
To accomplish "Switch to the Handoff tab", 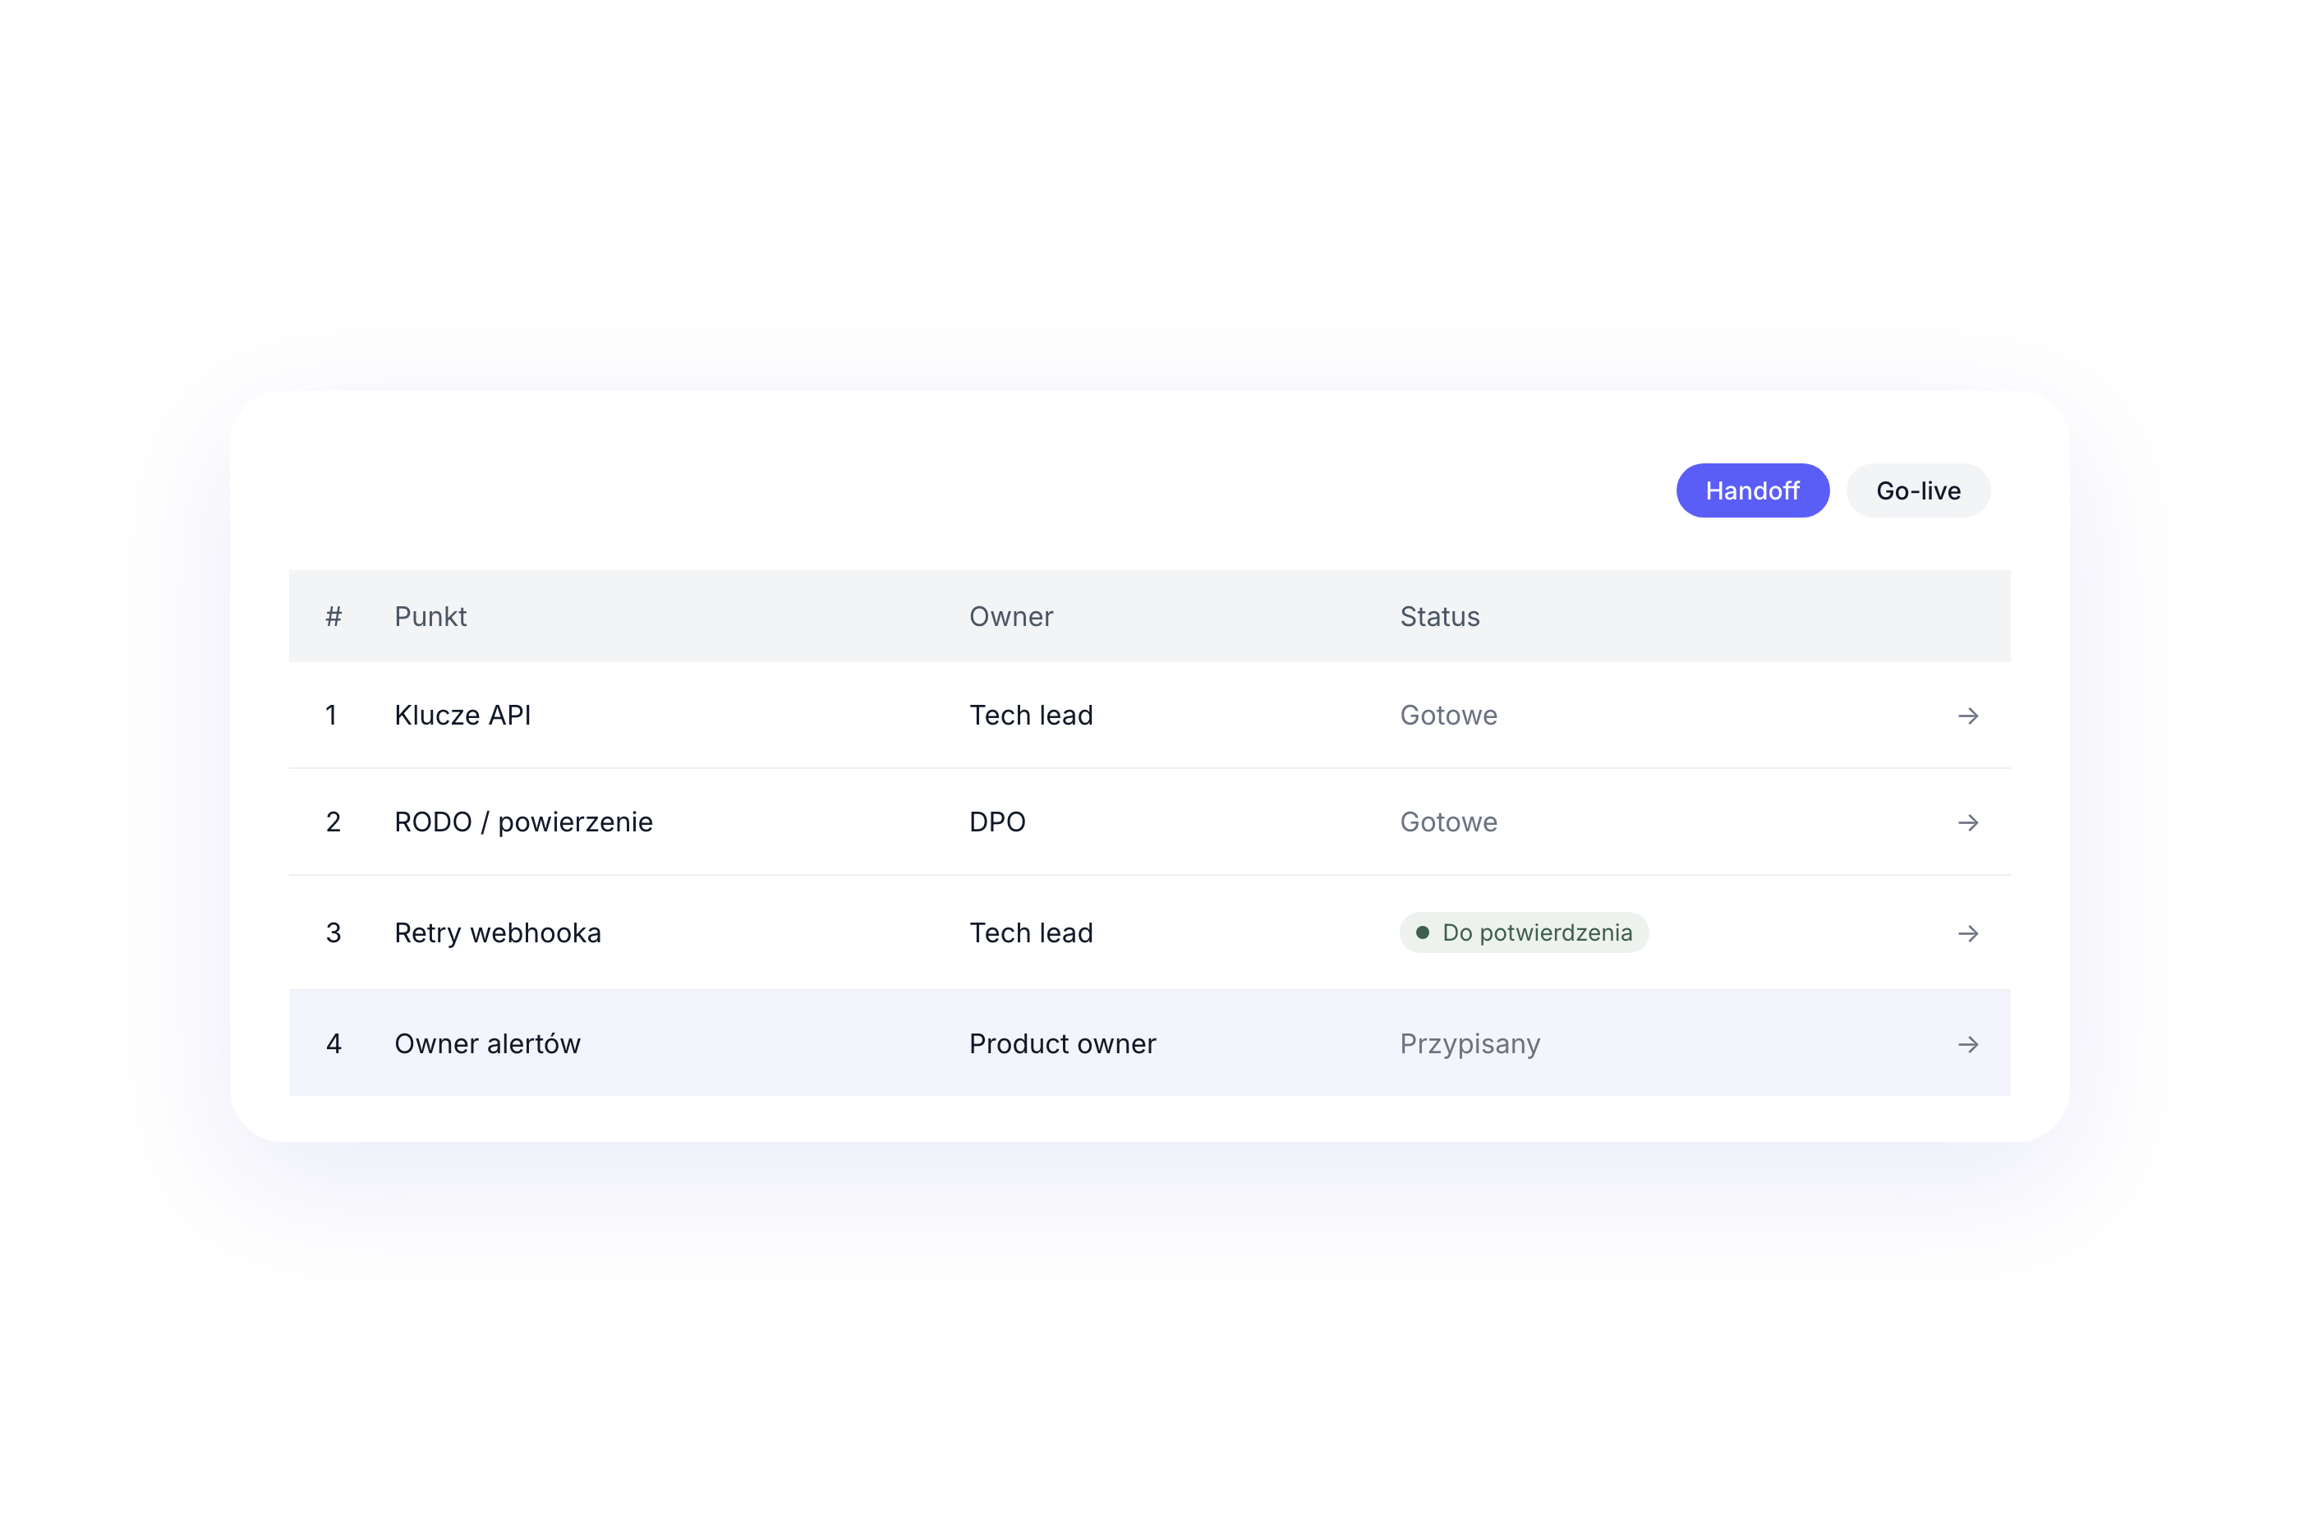I will [1751, 490].
